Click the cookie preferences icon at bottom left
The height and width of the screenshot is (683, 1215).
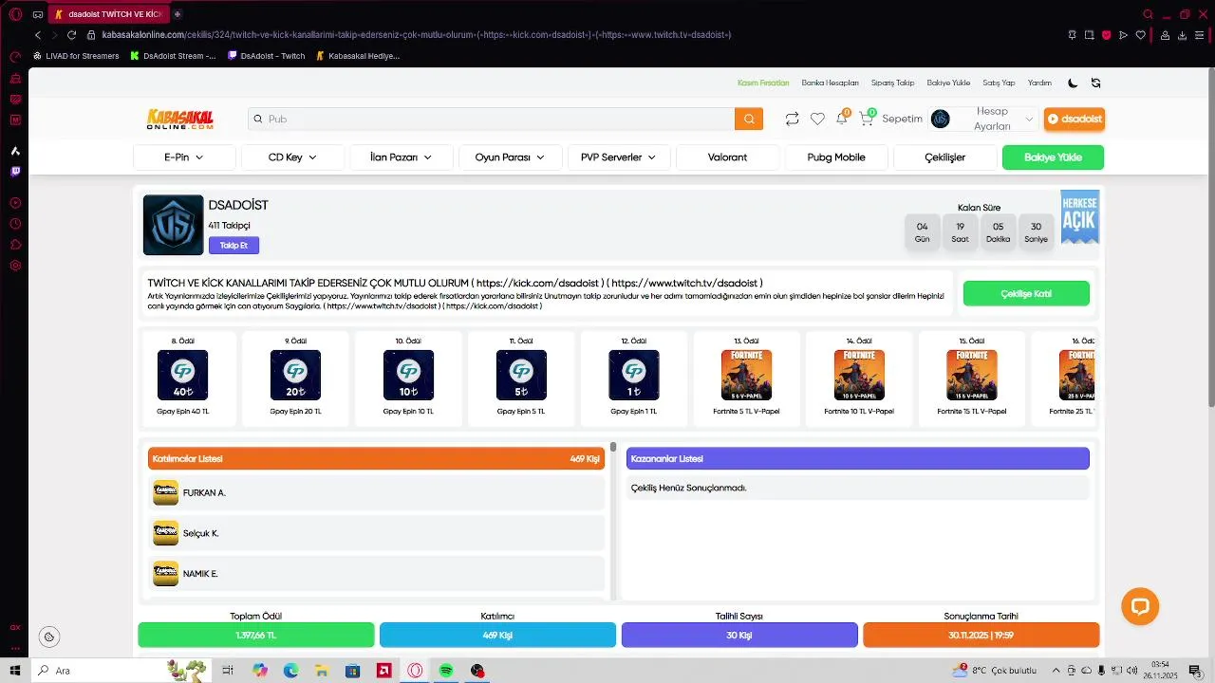49,637
